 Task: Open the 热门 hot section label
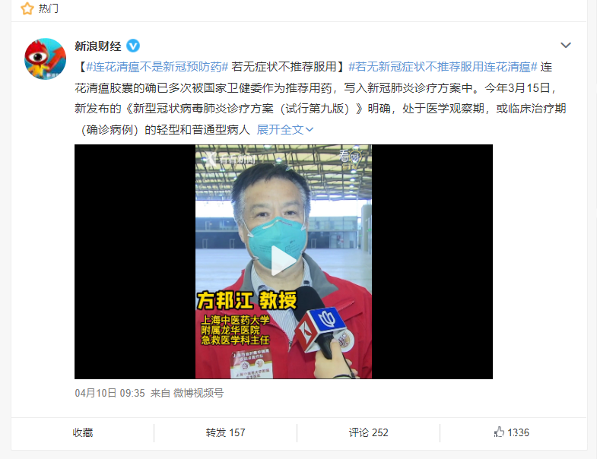click(49, 8)
